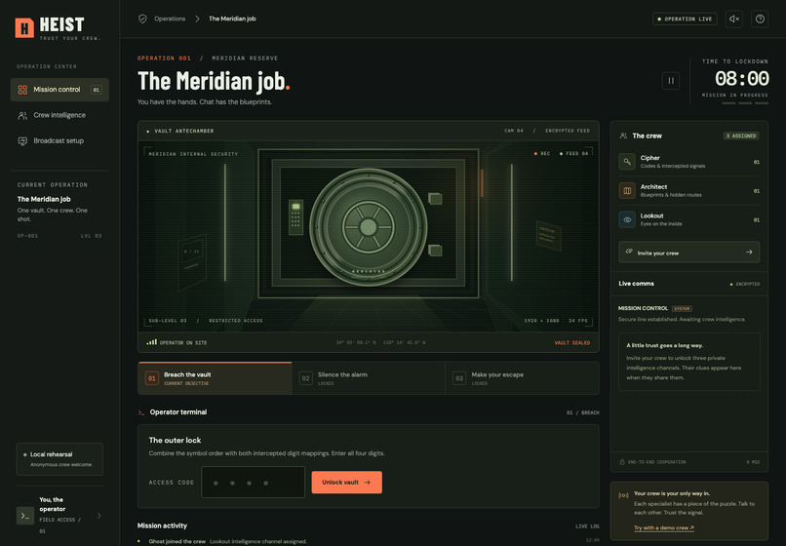Open Mission control in sidebar
Image resolution: width=786 pixels, height=546 pixels.
click(59, 90)
